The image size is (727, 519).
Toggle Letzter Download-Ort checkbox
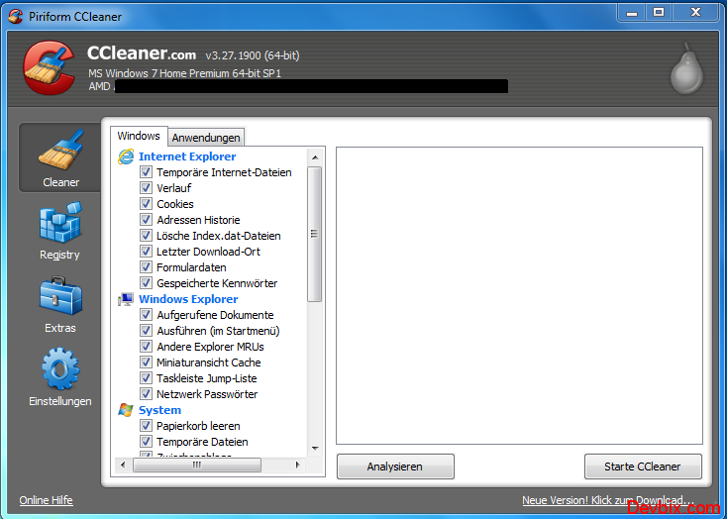tap(146, 252)
